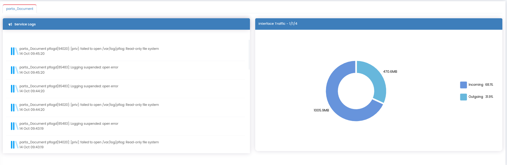
Task: Click icon of 09:43:19 read-only file system log
Action: pyautogui.click(x=14, y=145)
